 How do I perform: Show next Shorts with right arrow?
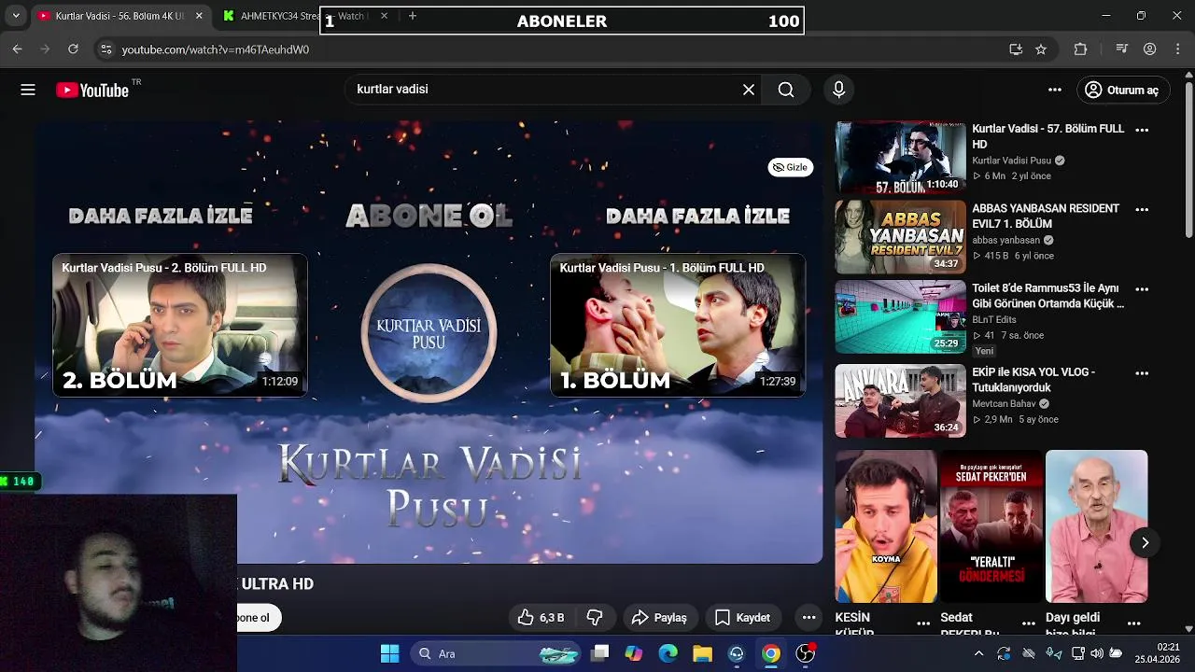click(x=1145, y=542)
